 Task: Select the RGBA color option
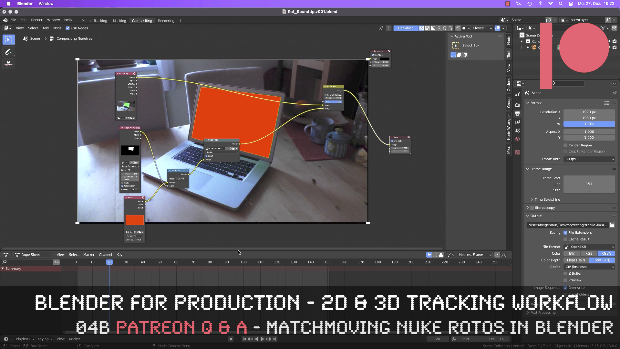click(x=606, y=253)
